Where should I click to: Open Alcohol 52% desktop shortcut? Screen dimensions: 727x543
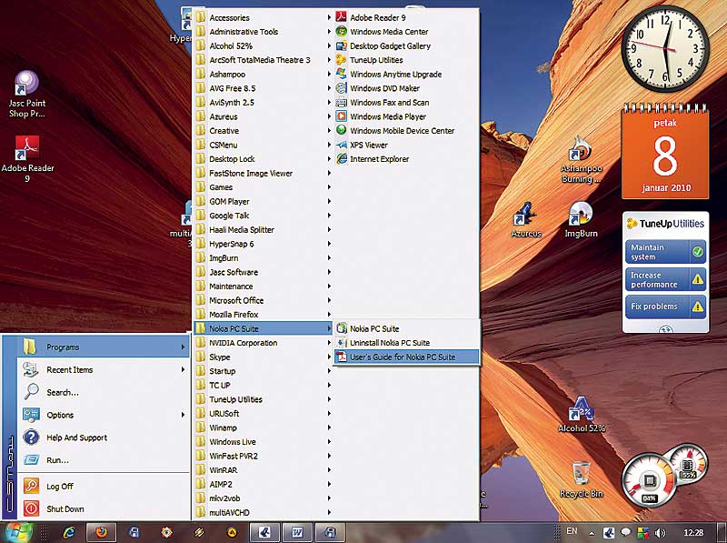[x=582, y=415]
